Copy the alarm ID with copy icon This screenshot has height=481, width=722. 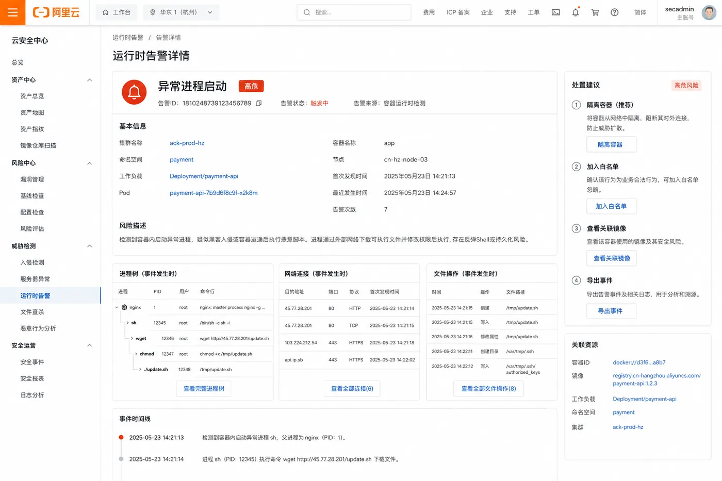tap(259, 103)
